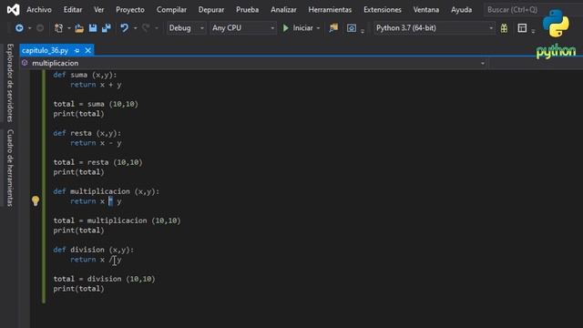Open the Python 3.7 (64-bit) environment dropdown
The image size is (583, 328).
pyautogui.click(x=435, y=28)
